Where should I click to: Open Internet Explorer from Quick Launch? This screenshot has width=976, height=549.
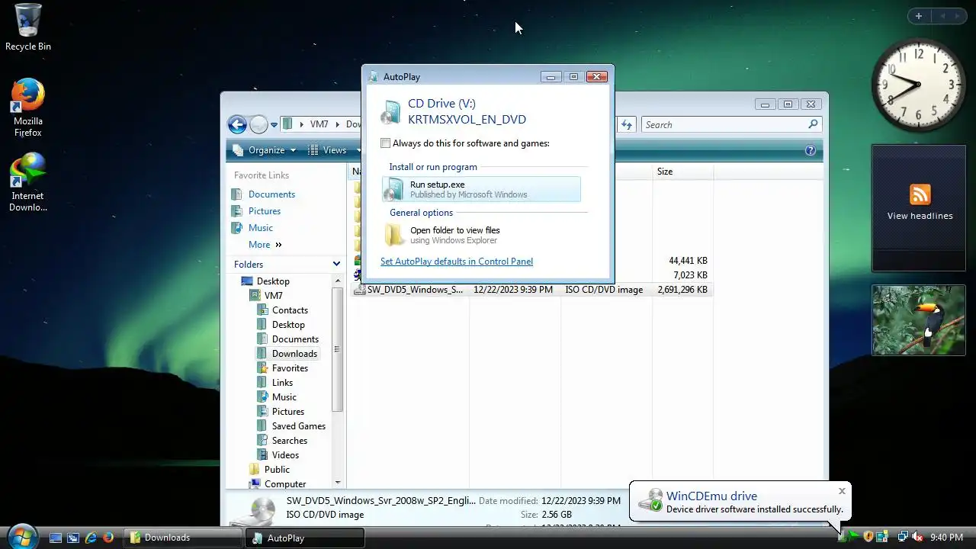(x=91, y=538)
